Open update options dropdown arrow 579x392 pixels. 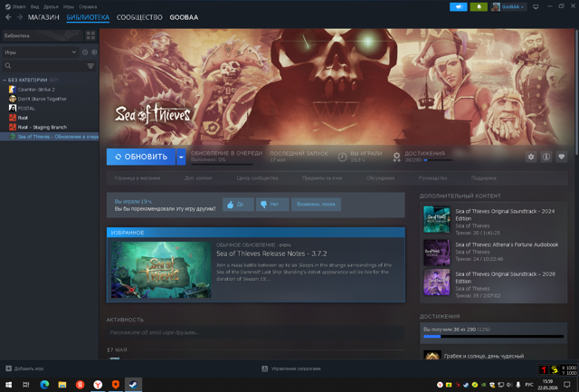click(181, 157)
